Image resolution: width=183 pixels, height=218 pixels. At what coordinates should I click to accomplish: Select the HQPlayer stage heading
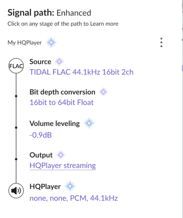[45, 186]
